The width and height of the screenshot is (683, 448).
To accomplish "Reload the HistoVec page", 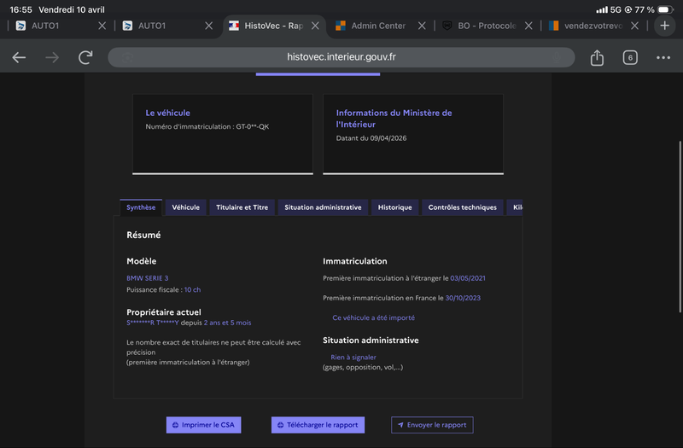I will pos(85,57).
